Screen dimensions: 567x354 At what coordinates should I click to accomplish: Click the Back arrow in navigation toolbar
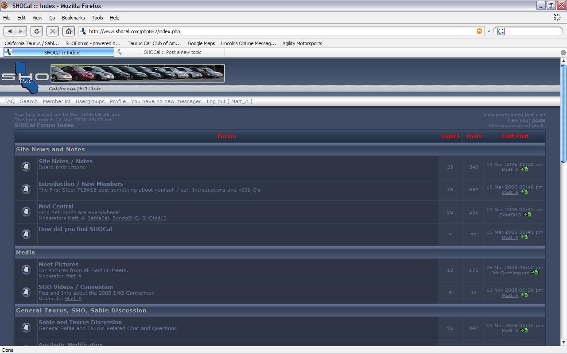[x=10, y=31]
